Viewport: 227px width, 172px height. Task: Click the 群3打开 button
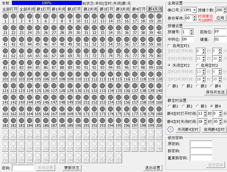point(107,9)
